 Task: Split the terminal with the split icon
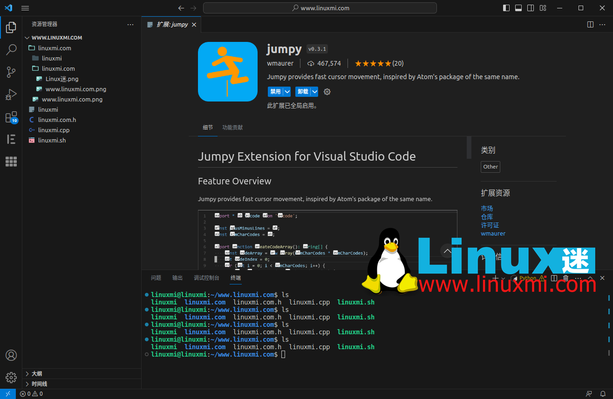tap(554, 278)
